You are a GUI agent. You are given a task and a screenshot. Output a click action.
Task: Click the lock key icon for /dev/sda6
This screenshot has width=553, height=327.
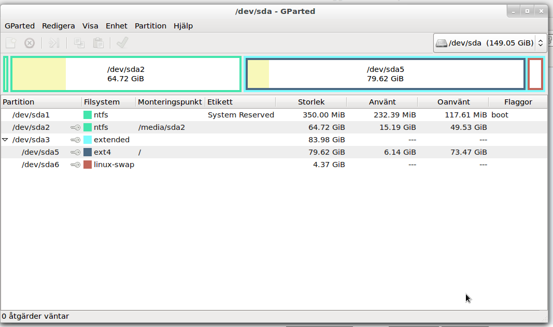click(x=76, y=165)
